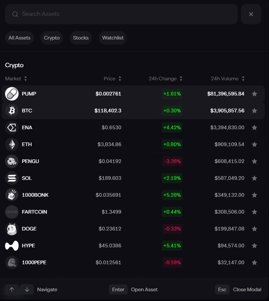Toggle the favorite star for ETH

254,144
